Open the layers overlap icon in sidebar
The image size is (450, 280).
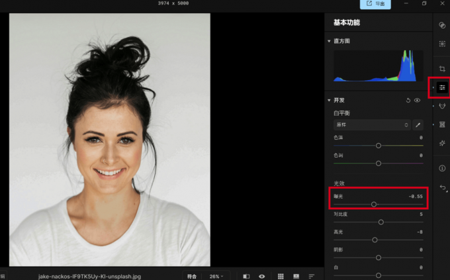pyautogui.click(x=442, y=25)
